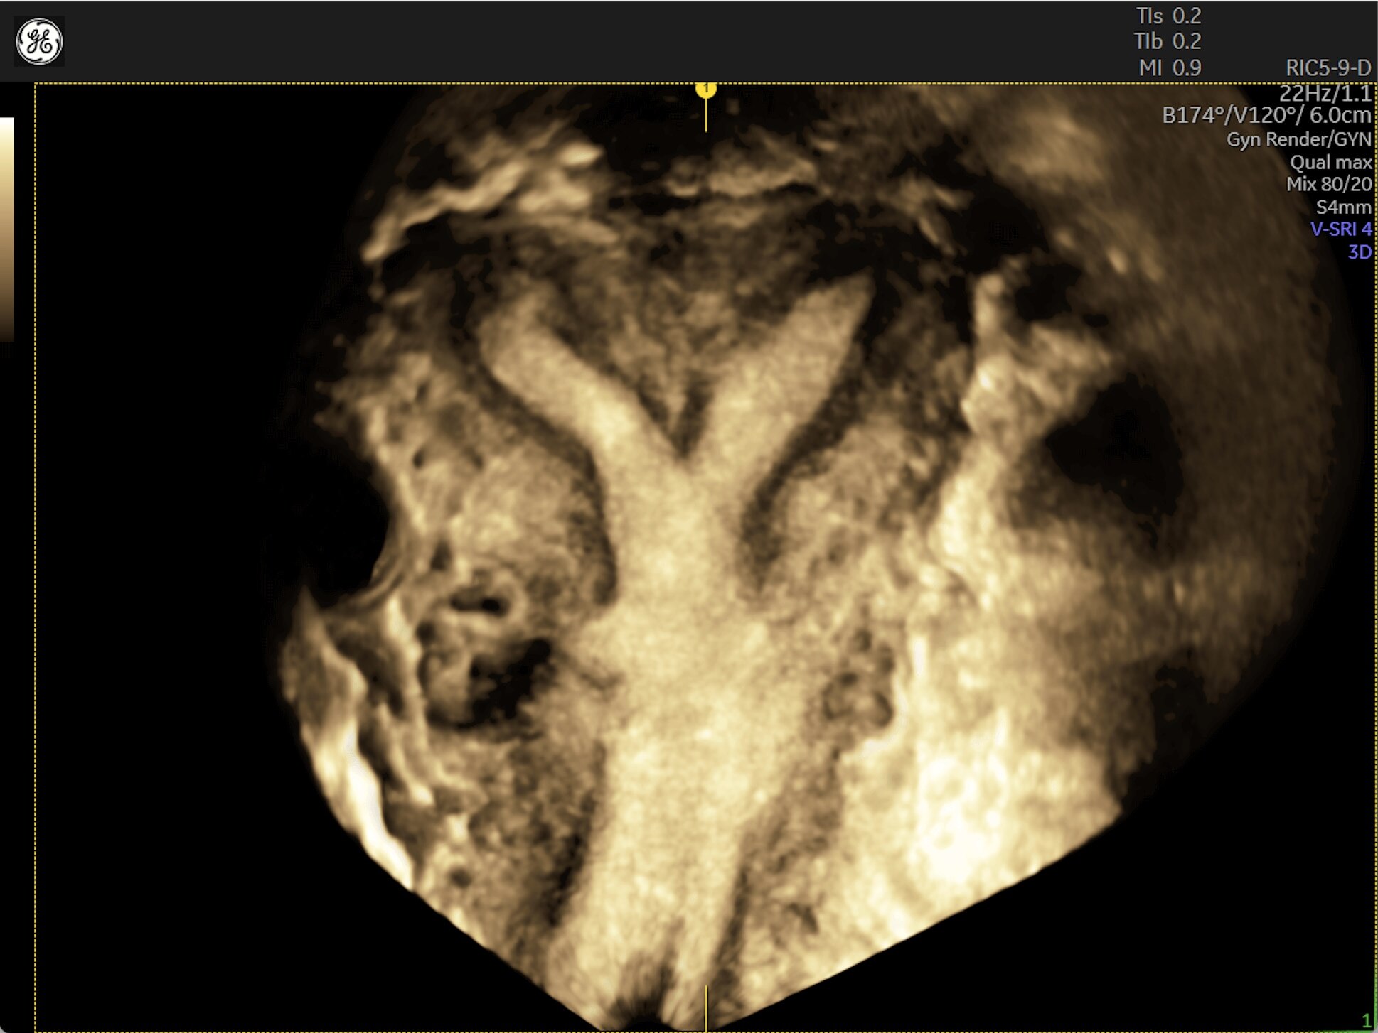Image resolution: width=1378 pixels, height=1033 pixels.
Task: Click the blue 3D mode indicator
Action: pyautogui.click(x=1359, y=252)
